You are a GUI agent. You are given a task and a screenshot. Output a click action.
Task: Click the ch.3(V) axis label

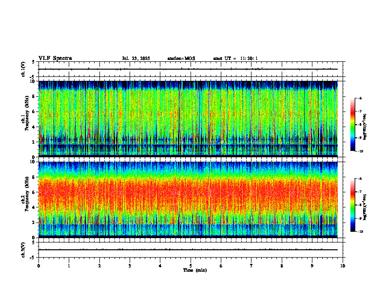23,250
